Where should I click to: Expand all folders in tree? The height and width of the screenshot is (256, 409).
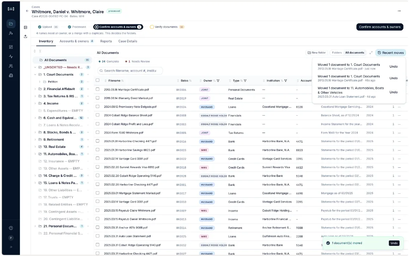(x=35, y=51)
